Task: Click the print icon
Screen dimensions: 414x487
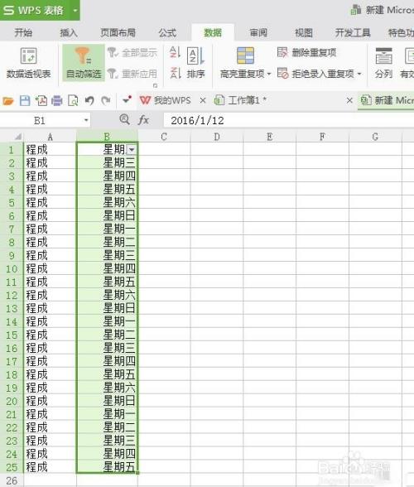Action: (57, 101)
